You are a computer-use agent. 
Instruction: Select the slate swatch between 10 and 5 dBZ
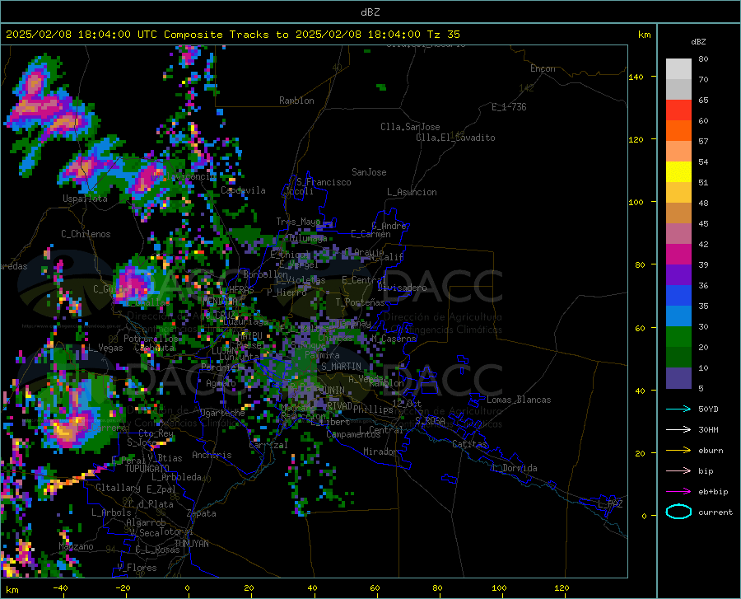(x=678, y=378)
